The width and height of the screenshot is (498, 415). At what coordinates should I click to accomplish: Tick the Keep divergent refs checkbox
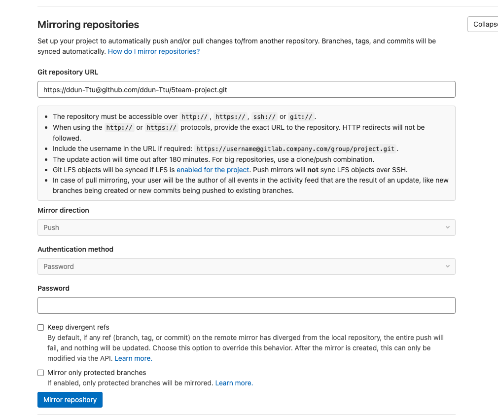click(41, 327)
